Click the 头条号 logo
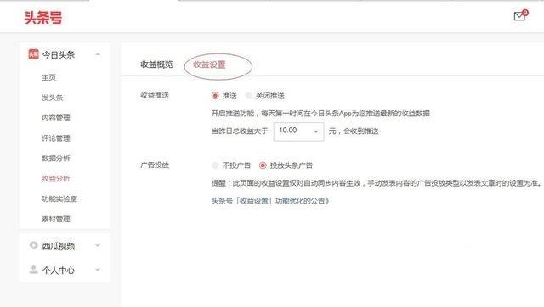The width and height of the screenshot is (544, 307). [x=43, y=17]
